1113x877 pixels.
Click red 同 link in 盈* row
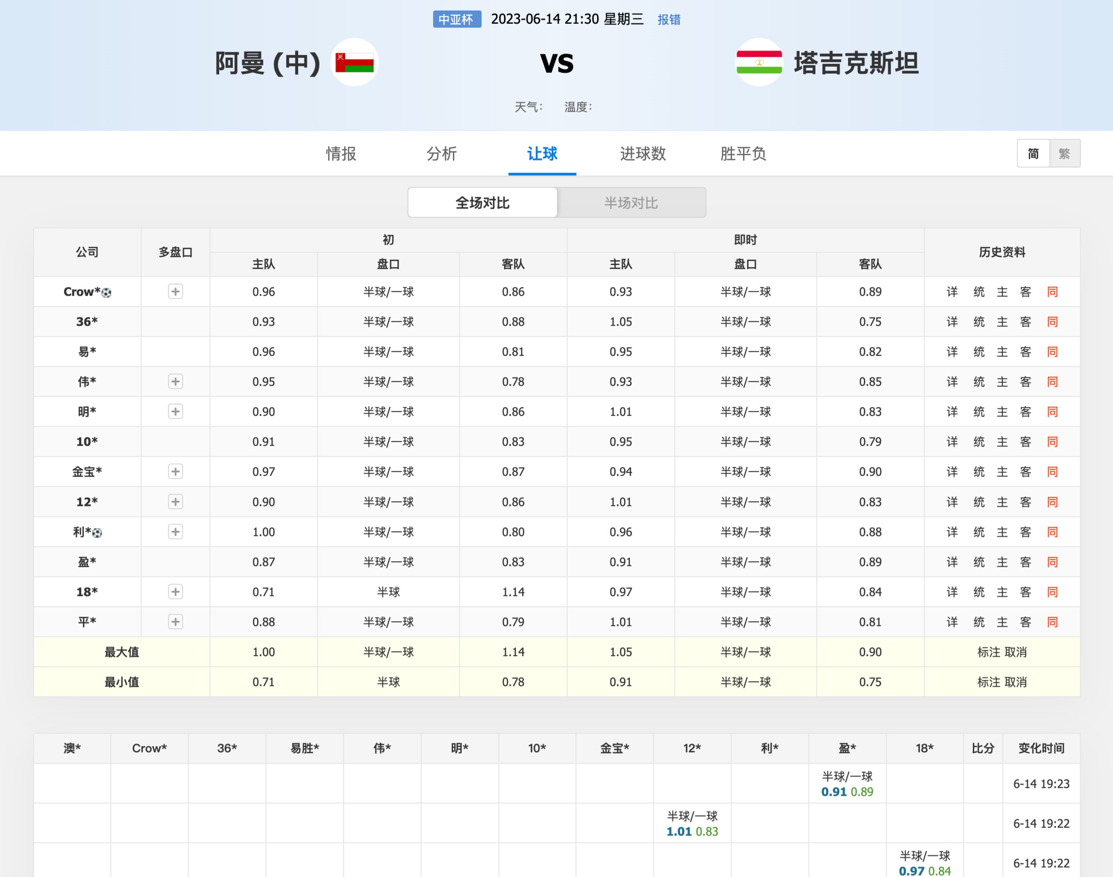pos(1053,562)
